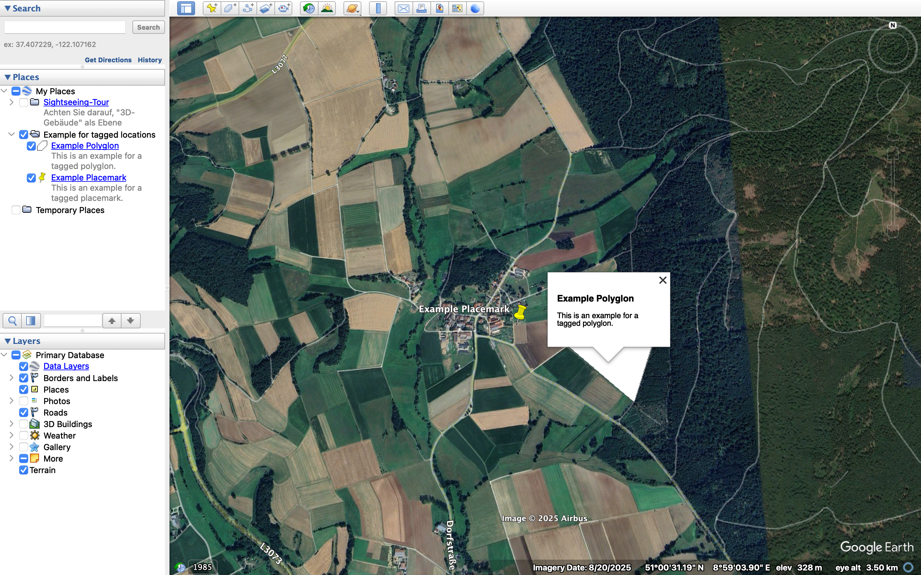Select the Add Polygon tool
Image resolution: width=921 pixels, height=575 pixels.
pyautogui.click(x=230, y=8)
